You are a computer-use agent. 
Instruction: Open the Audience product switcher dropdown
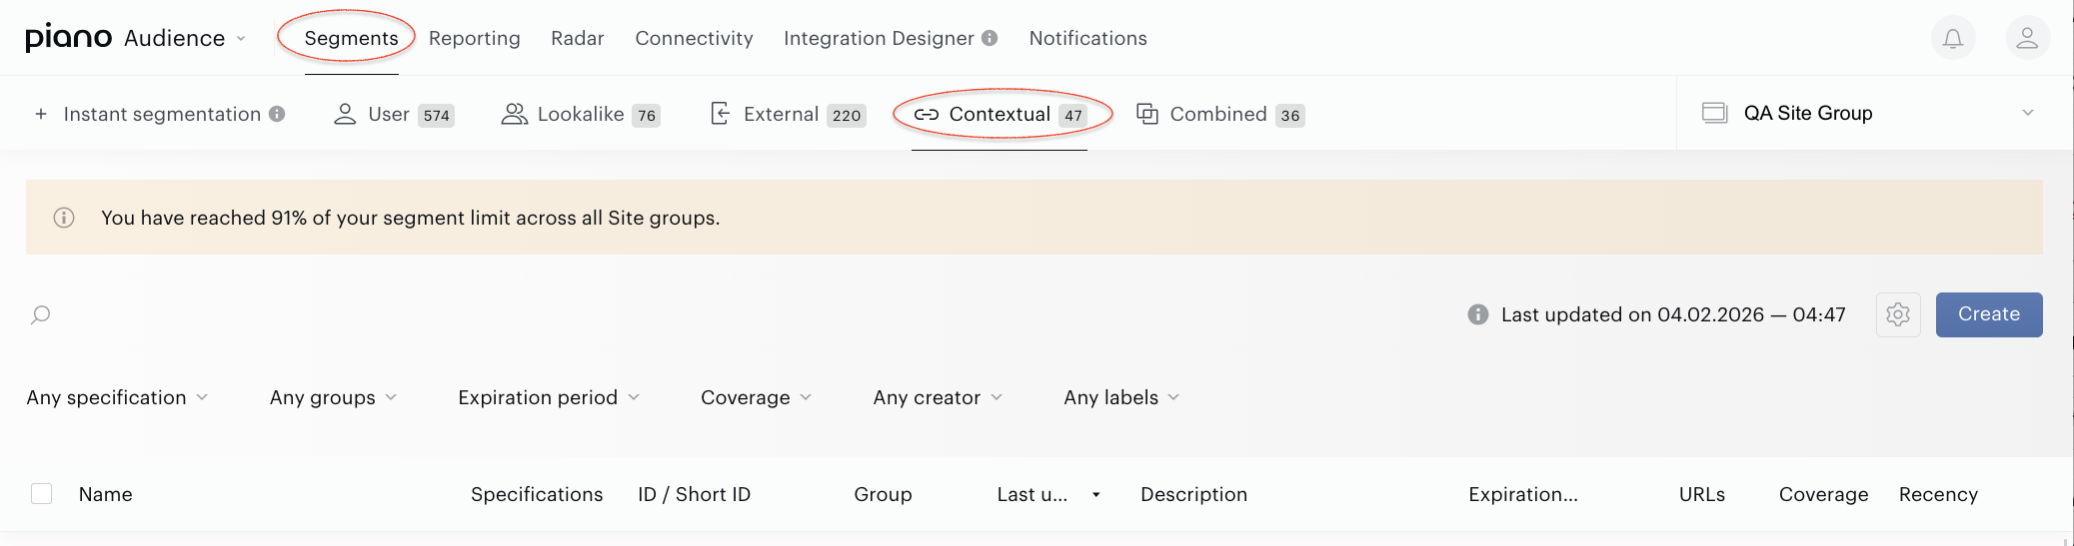pyautogui.click(x=185, y=38)
